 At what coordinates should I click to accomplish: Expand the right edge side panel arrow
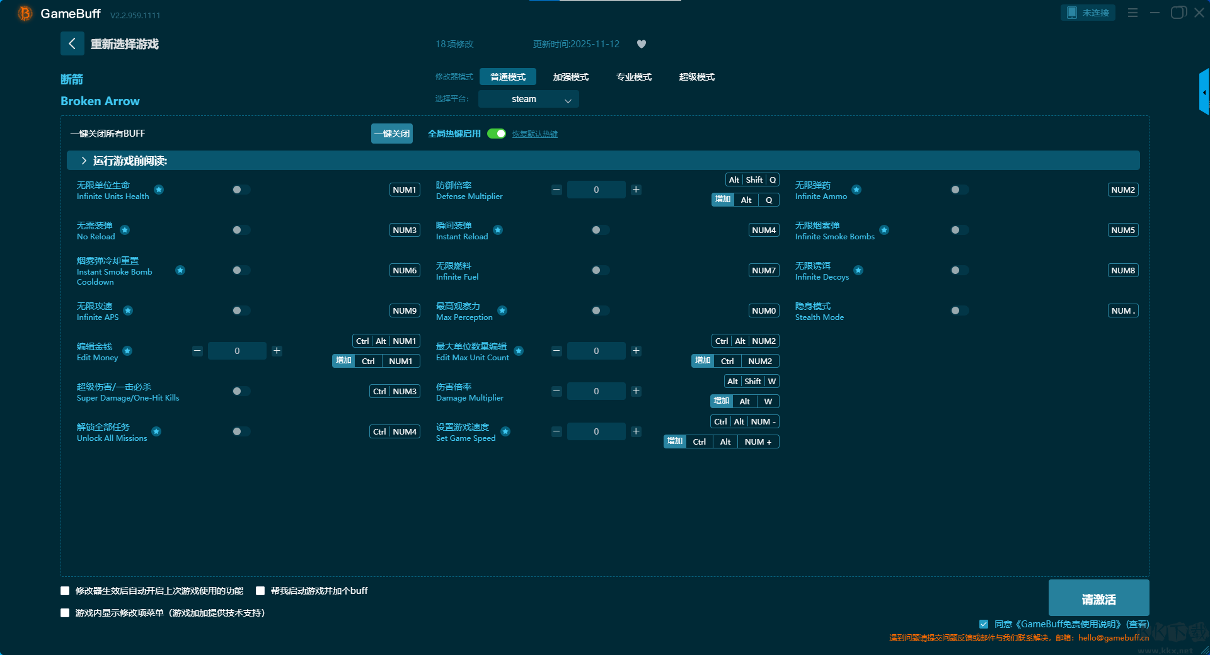[1204, 93]
